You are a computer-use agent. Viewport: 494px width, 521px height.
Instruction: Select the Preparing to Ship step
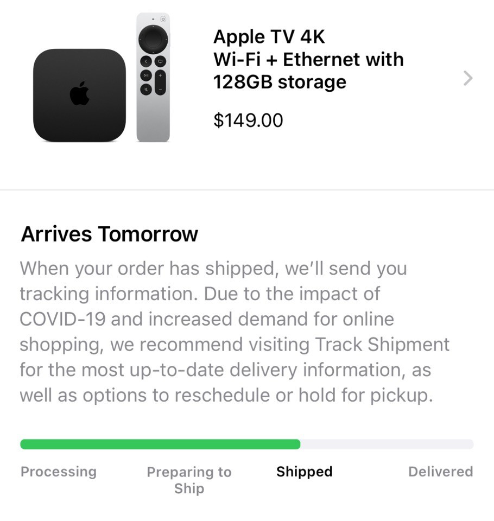point(189,480)
